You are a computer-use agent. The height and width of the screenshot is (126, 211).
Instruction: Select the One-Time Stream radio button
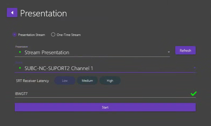click(x=53, y=35)
